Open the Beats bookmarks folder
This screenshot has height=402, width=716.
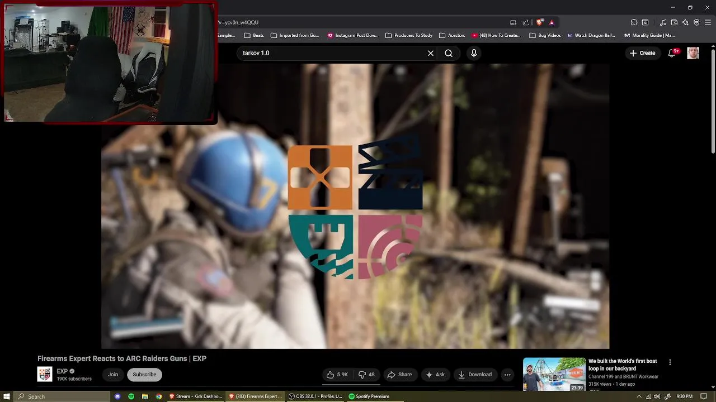pyautogui.click(x=254, y=35)
